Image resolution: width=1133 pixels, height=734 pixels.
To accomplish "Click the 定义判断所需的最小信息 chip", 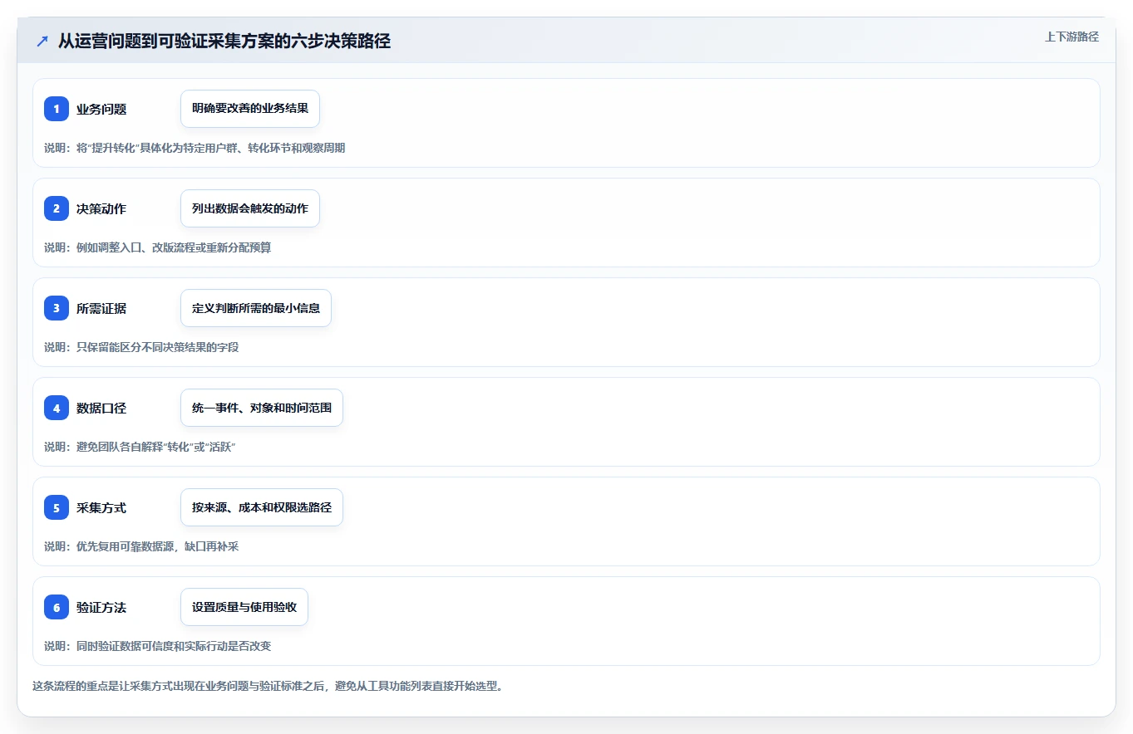I will [256, 308].
